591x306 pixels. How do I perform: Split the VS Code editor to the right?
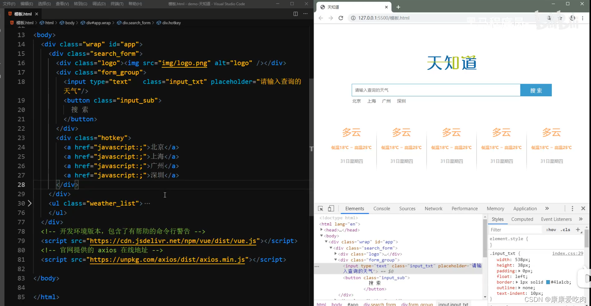coord(295,14)
